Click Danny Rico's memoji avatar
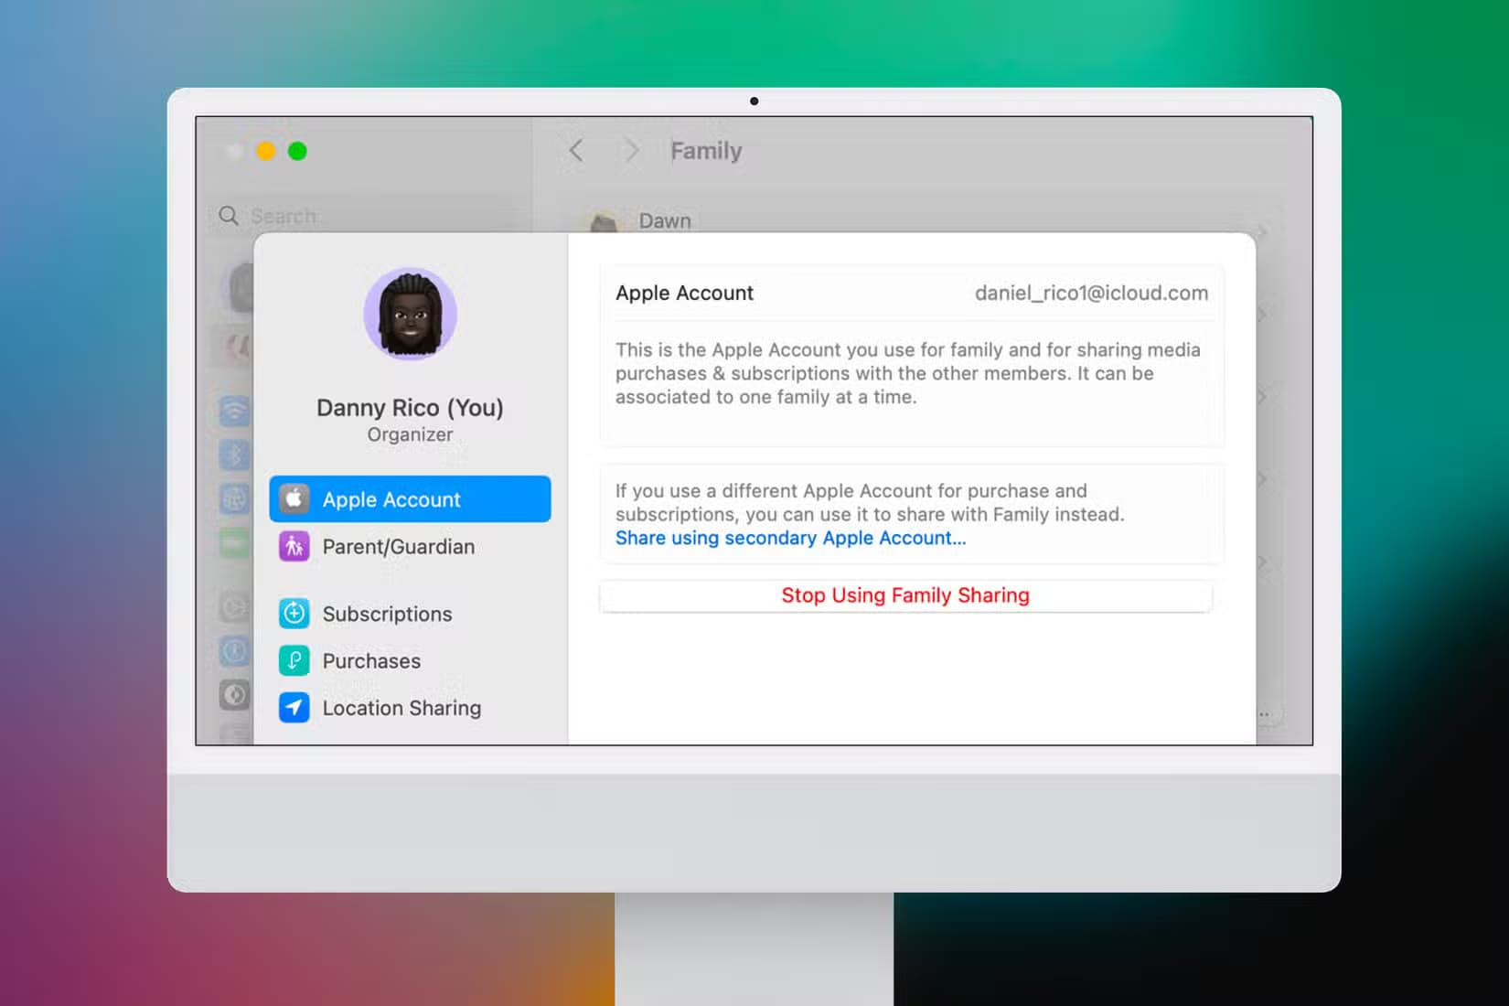Viewport: 1509px width, 1006px height. 410,314
